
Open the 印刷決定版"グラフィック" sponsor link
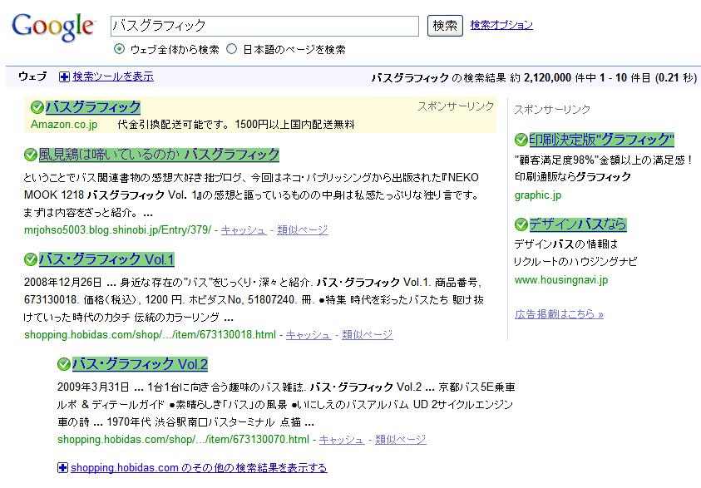[601, 140]
